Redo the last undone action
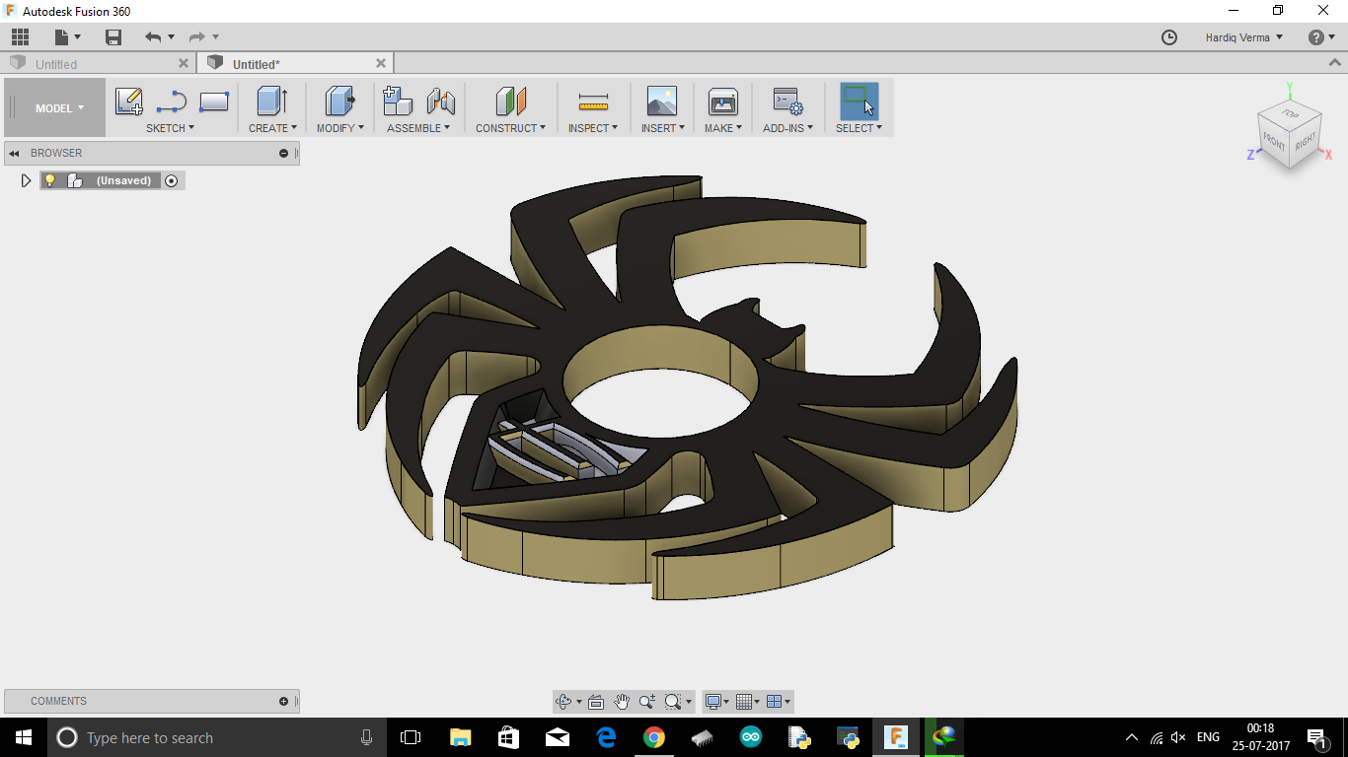The height and width of the screenshot is (757, 1348). pyautogui.click(x=197, y=37)
